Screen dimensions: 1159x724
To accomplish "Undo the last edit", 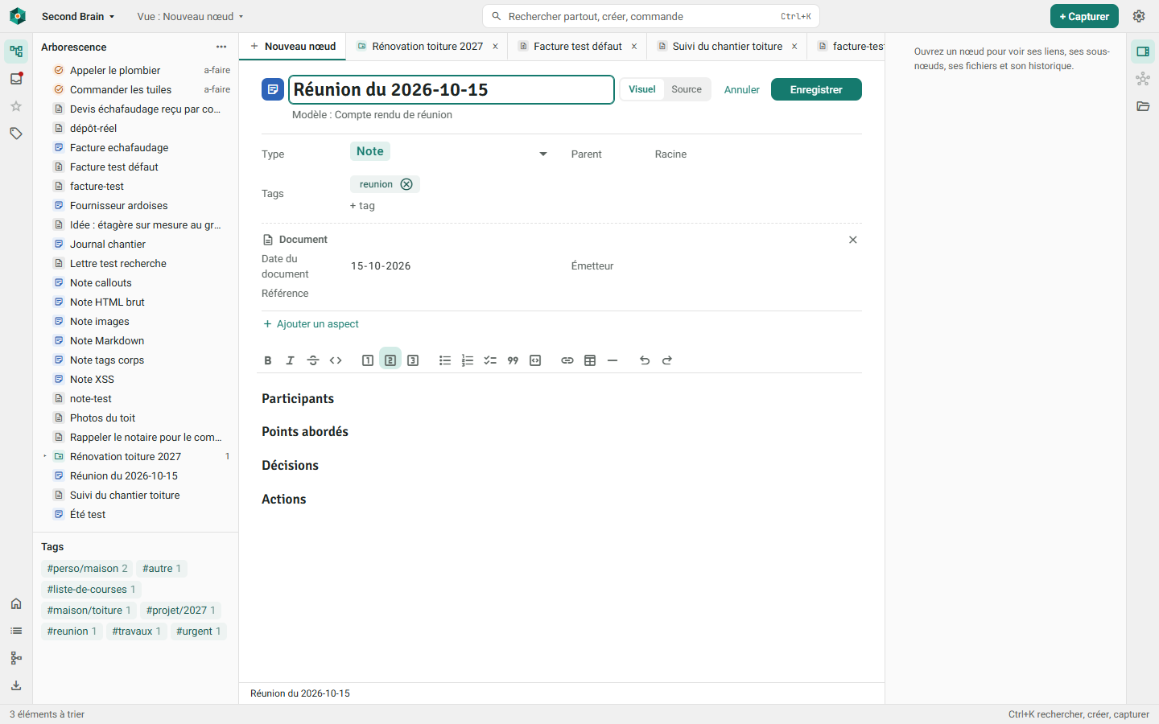I will [x=645, y=360].
